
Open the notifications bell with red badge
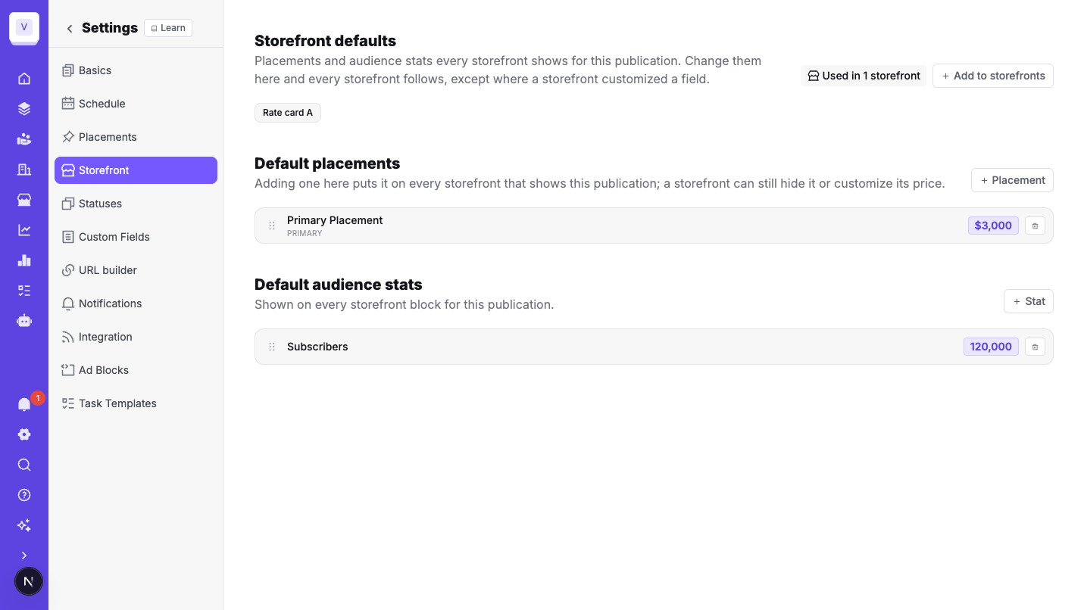(x=24, y=404)
